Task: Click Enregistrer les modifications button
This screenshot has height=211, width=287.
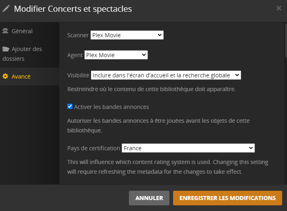Action: point(227,198)
